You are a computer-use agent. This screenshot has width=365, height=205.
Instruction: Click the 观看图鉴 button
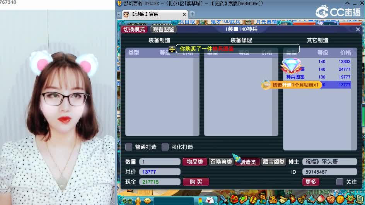tap(164, 29)
